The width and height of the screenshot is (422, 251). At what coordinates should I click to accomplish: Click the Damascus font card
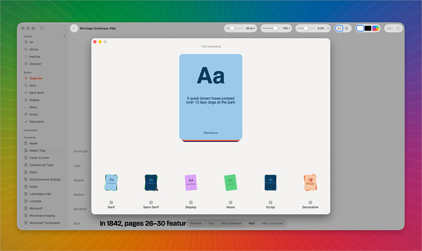click(211, 97)
